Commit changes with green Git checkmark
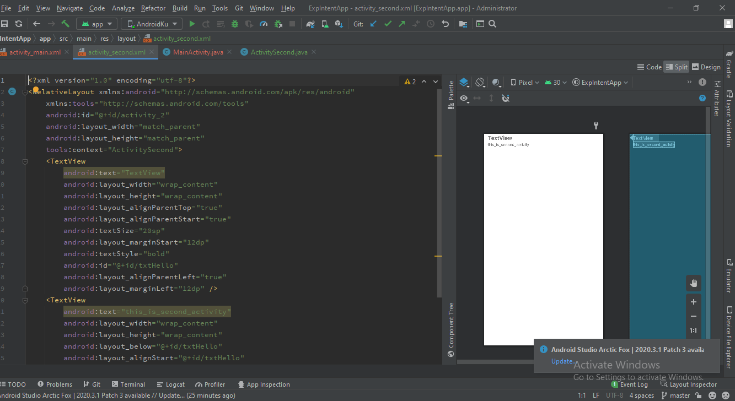This screenshot has width=735, height=401. pyautogui.click(x=388, y=24)
